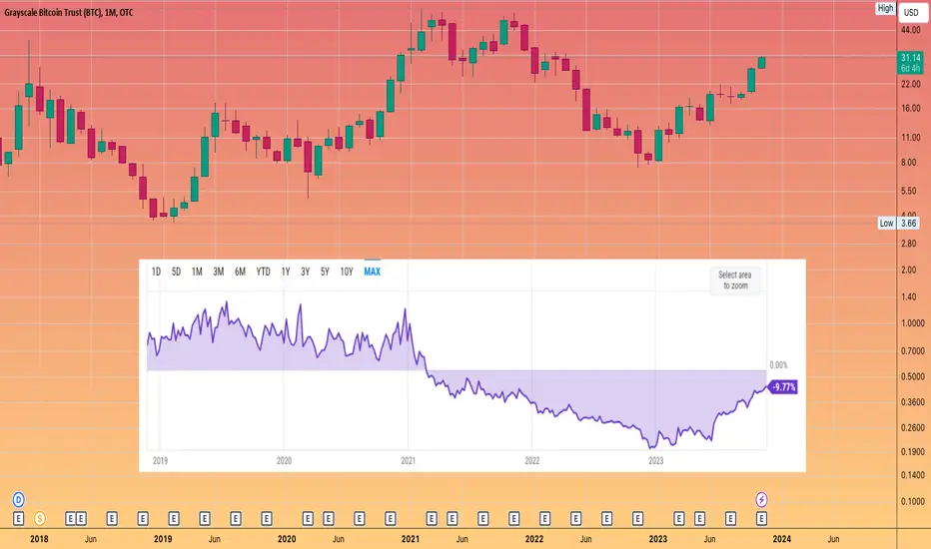The height and width of the screenshot is (549, 931).
Task: Click the High price label
Action: [x=885, y=8]
